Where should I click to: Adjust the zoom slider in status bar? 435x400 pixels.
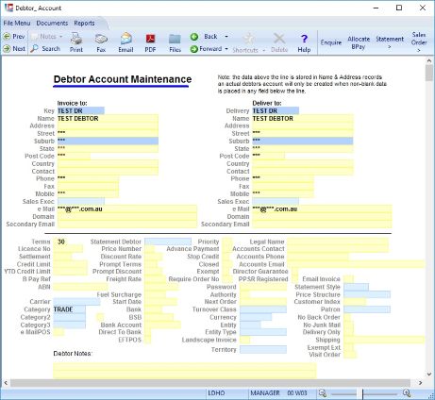point(362,393)
